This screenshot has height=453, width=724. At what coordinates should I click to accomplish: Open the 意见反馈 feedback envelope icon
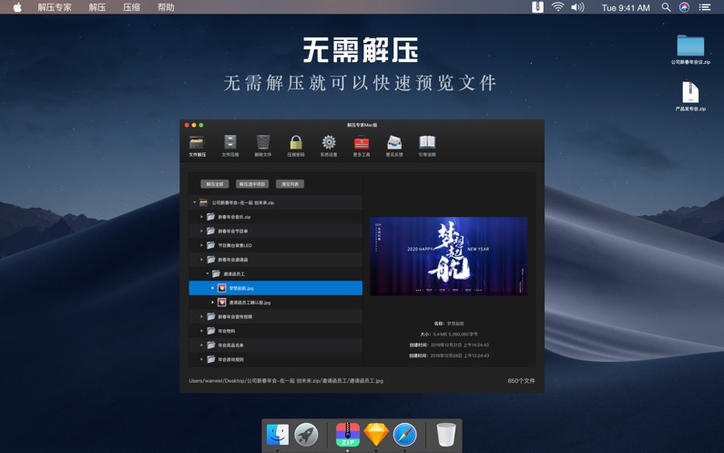[x=394, y=143]
